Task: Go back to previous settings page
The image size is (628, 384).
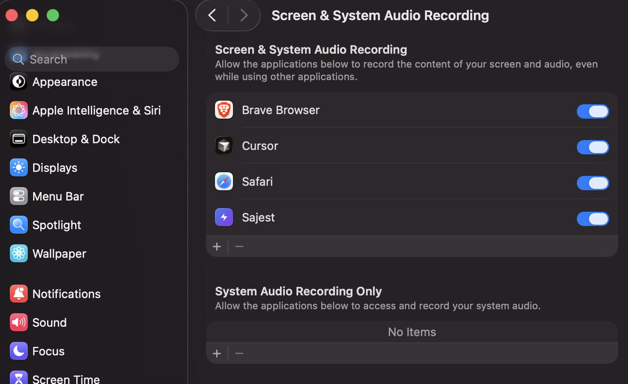Action: tap(212, 15)
